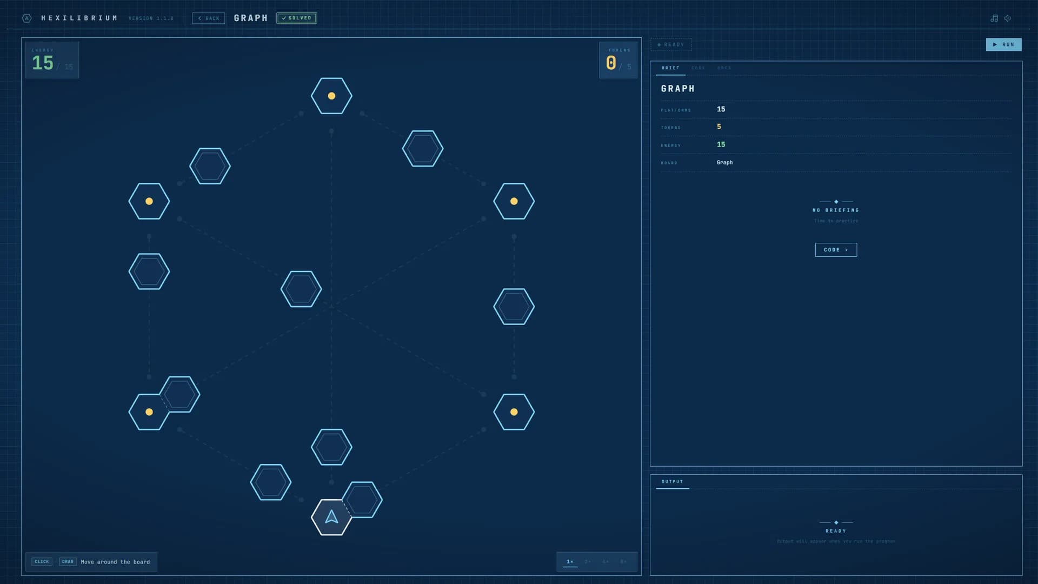Set playback speed to 2x
Image resolution: width=1038 pixels, height=584 pixels.
588,562
